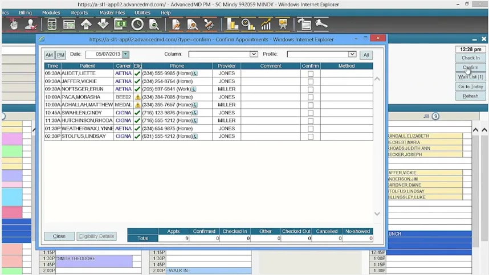Click the purple SMITH,THEODORE appointment block
The image size is (489, 275).
point(94,261)
